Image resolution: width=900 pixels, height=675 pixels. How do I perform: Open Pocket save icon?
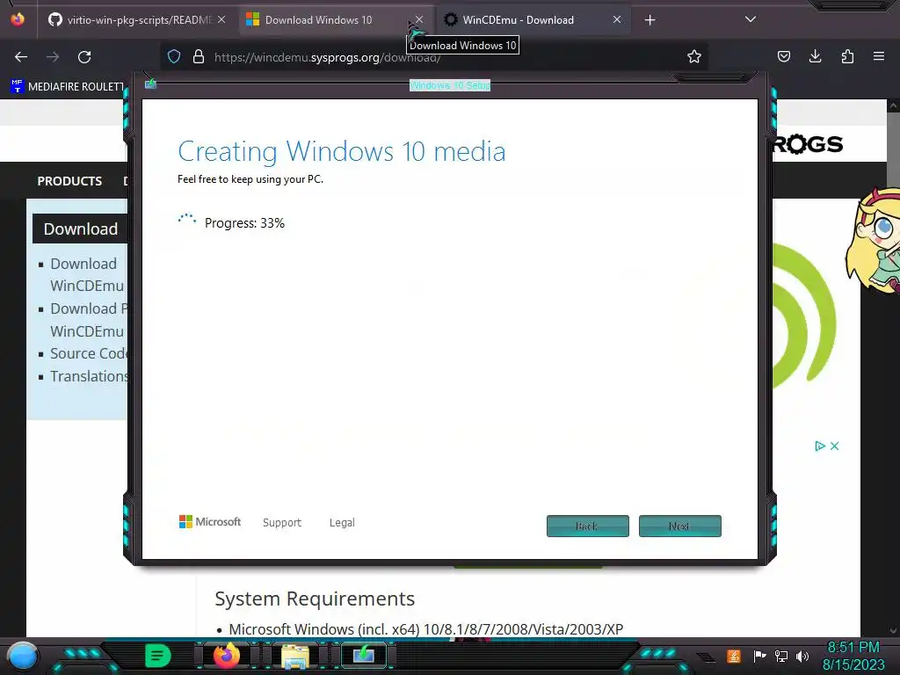783,56
